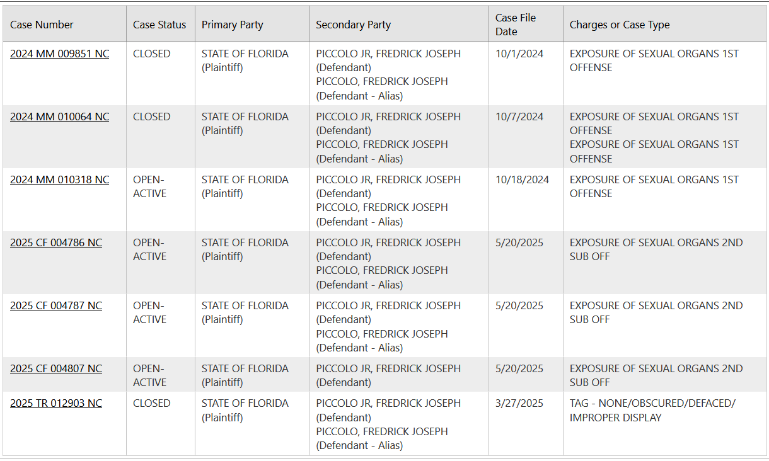This screenshot has height=461, width=769.
Task: Open case 2025 TR 012903 NC
Action: pos(56,404)
